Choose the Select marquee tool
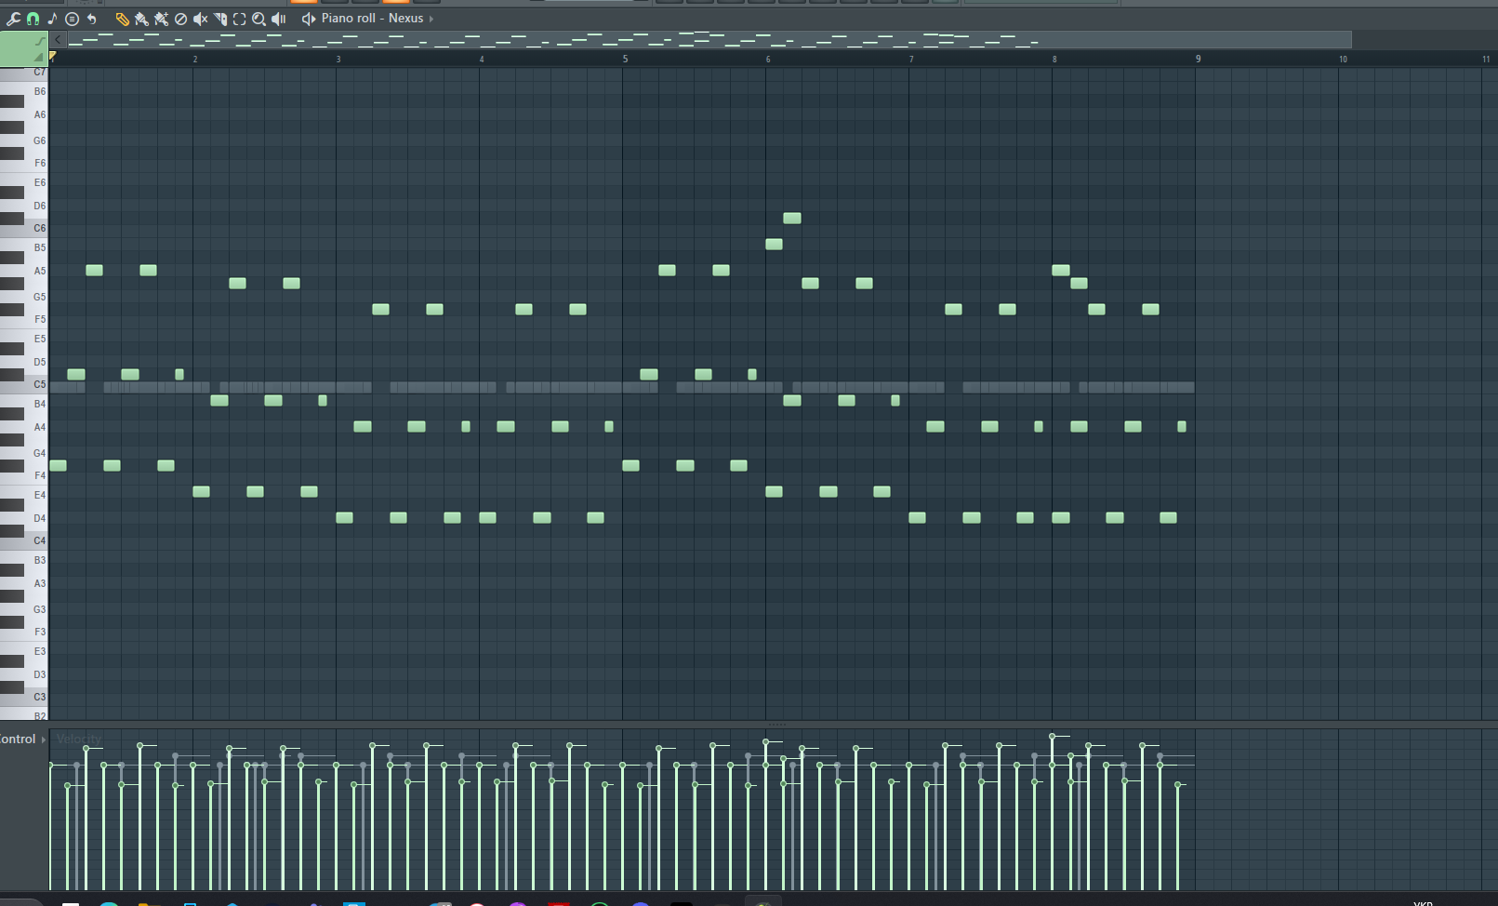Viewport: 1498px width, 906px height. [x=239, y=19]
